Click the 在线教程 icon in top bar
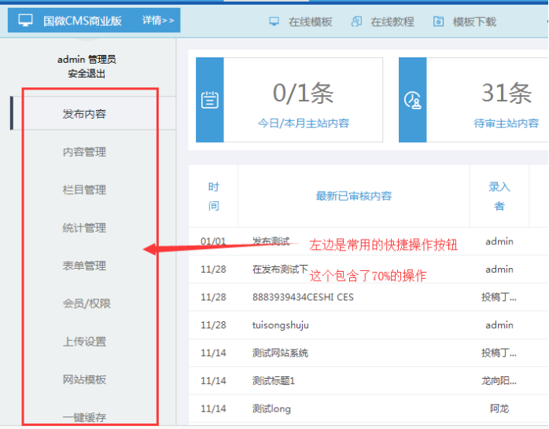549x429 pixels. 357,21
